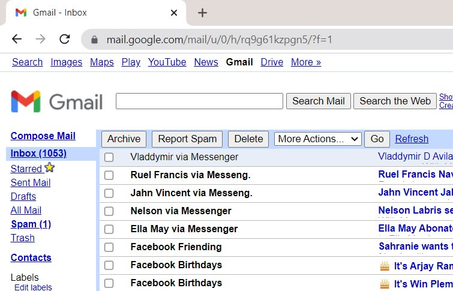Open the email subject Jahn Vincent
The image size is (453, 291).
415,192
